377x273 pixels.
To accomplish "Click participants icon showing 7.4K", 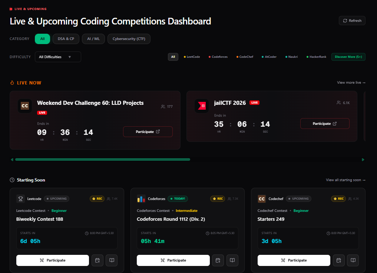I will (x=109, y=199).
